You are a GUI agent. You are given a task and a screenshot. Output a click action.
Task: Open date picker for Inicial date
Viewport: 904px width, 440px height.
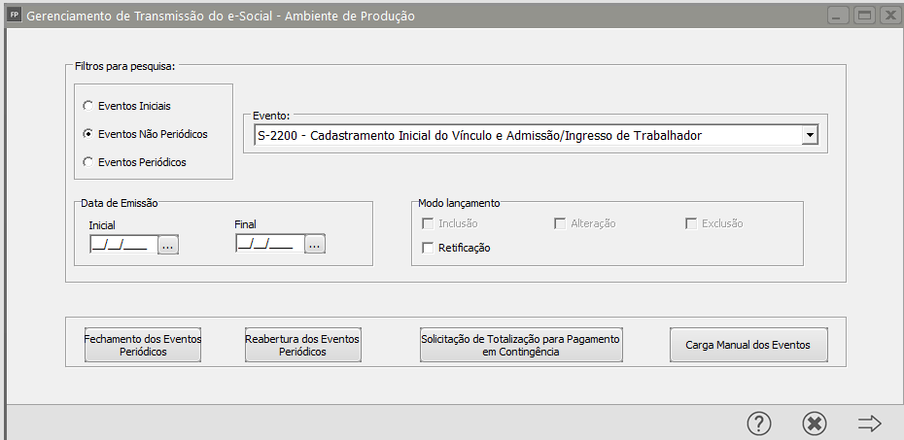[x=168, y=246]
